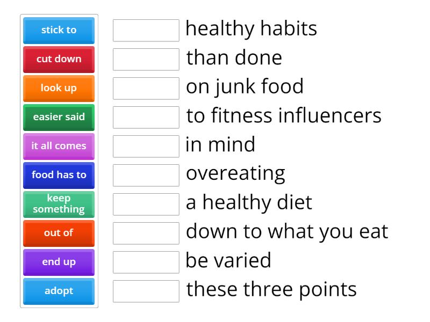Choose the slot beside 'these three points'
The image size is (430, 322).
[146, 291]
